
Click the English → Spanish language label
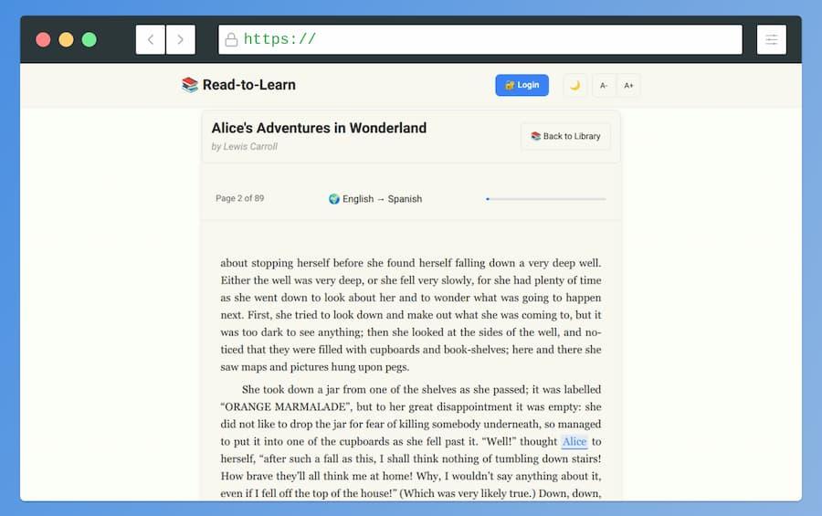pos(382,199)
